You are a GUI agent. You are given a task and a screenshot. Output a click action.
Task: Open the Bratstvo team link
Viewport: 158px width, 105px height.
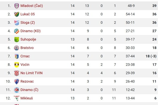(x=27, y=48)
